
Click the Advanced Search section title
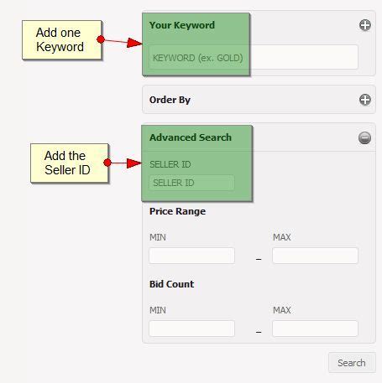pos(191,137)
